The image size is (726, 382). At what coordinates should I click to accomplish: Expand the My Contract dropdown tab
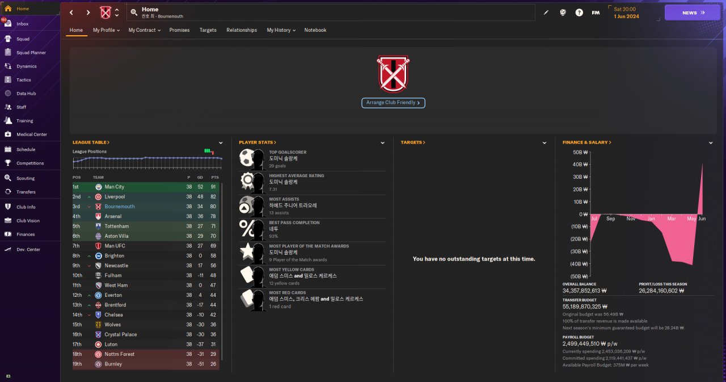pyautogui.click(x=144, y=30)
